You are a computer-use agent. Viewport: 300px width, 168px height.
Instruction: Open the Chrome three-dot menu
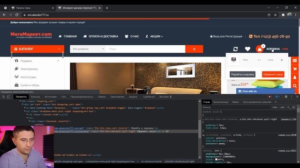pos(296,15)
